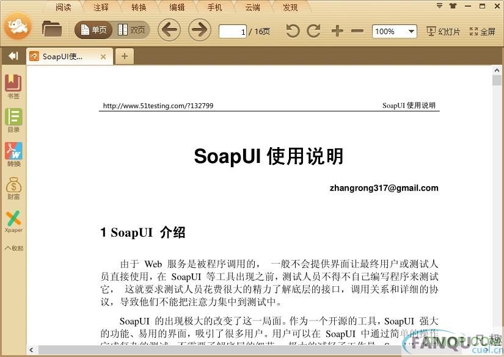Click the elephant app logo

pyautogui.click(x=18, y=26)
